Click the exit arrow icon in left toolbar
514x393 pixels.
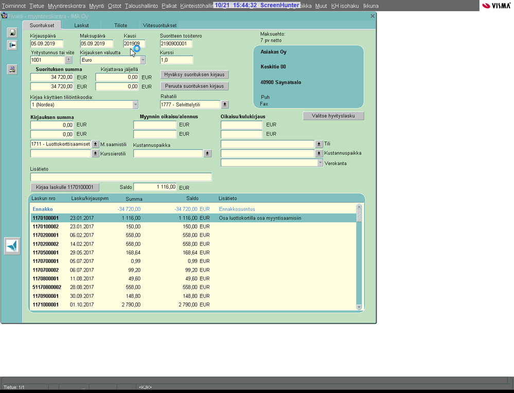[x=12, y=45]
